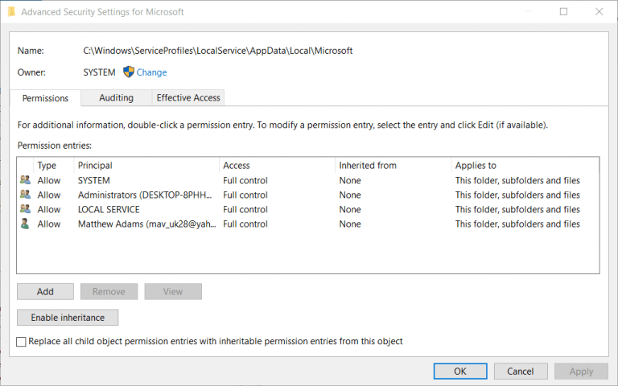Tick the Replace all child object permissions checkbox
This screenshot has height=386, width=618.
(21, 342)
